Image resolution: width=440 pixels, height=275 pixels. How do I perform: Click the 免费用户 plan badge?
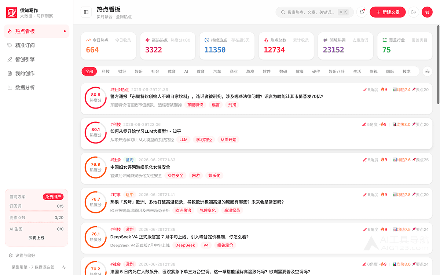[53, 197]
